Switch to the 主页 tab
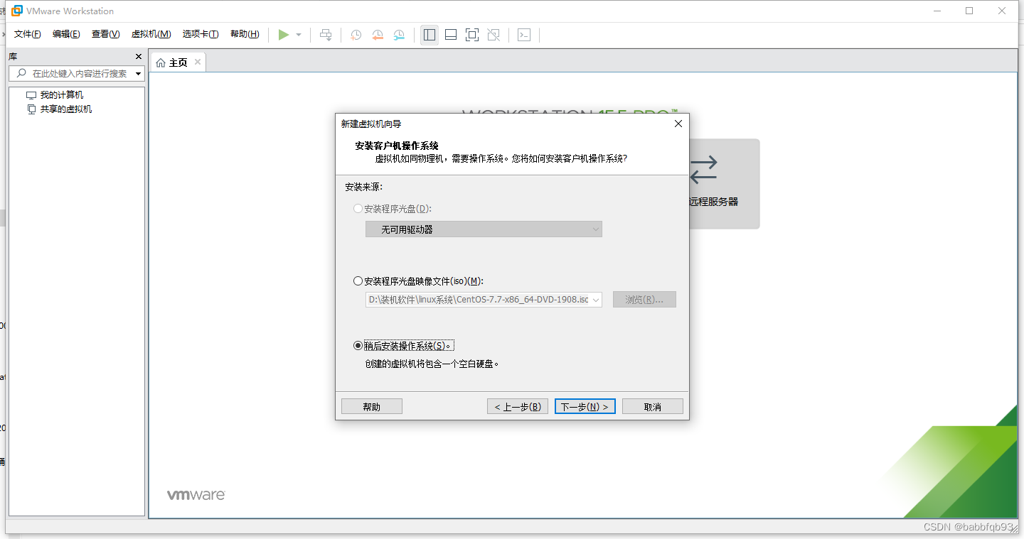 pos(178,62)
